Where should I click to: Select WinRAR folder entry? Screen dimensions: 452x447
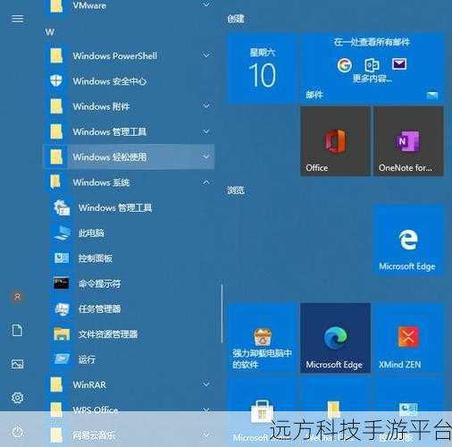click(129, 384)
